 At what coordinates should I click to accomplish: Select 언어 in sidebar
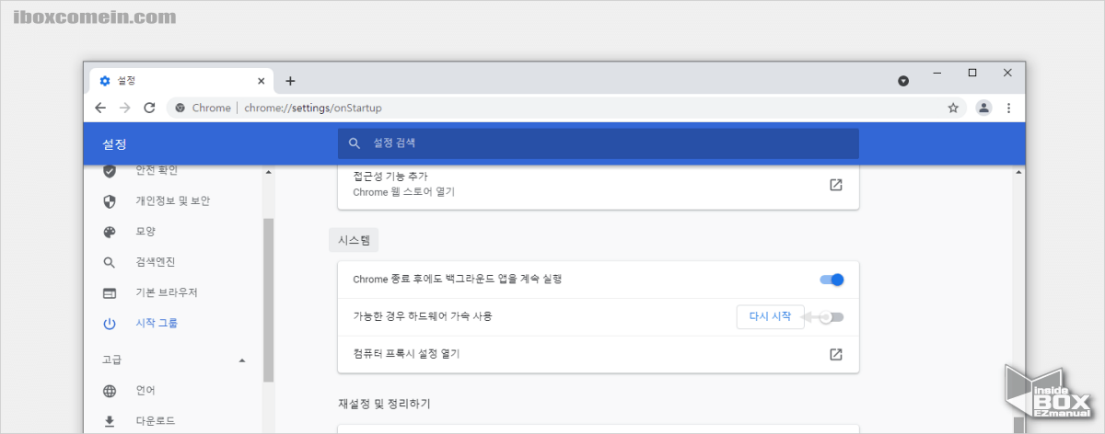click(x=145, y=390)
